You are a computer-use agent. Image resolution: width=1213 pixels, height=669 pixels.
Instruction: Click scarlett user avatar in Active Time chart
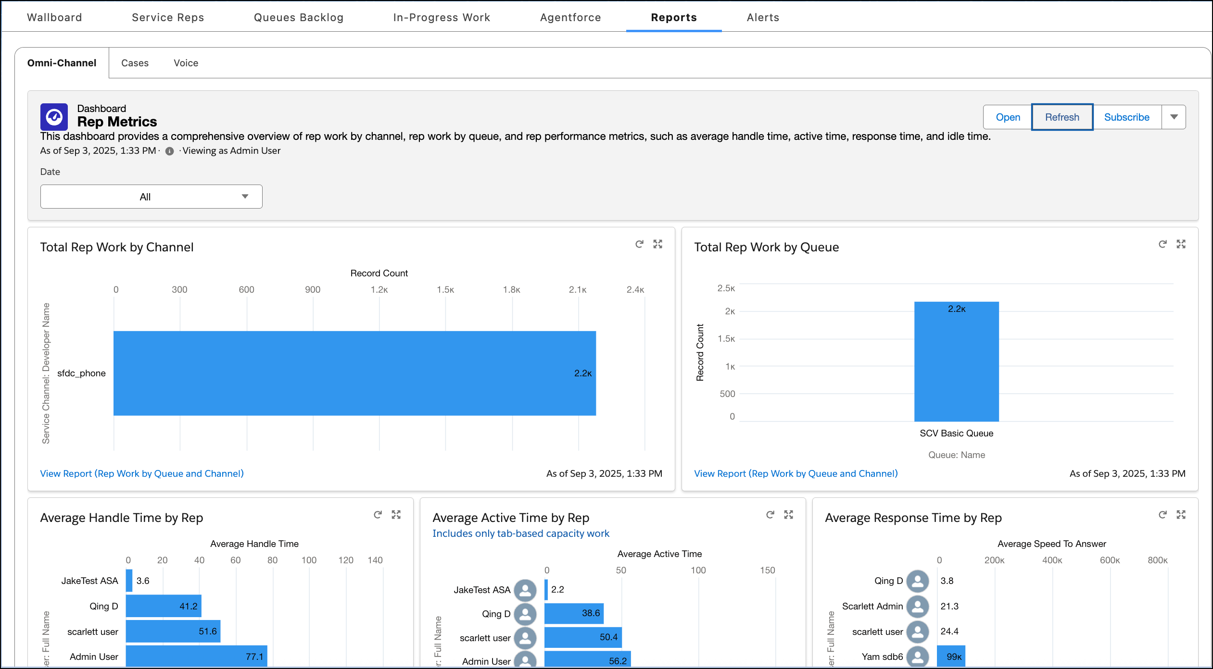coord(525,638)
